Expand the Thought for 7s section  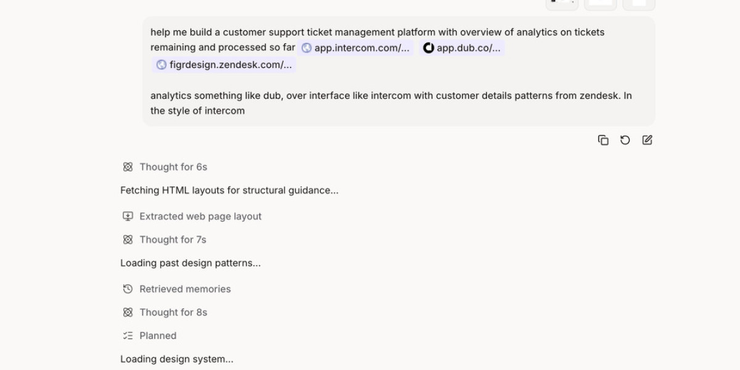point(173,240)
